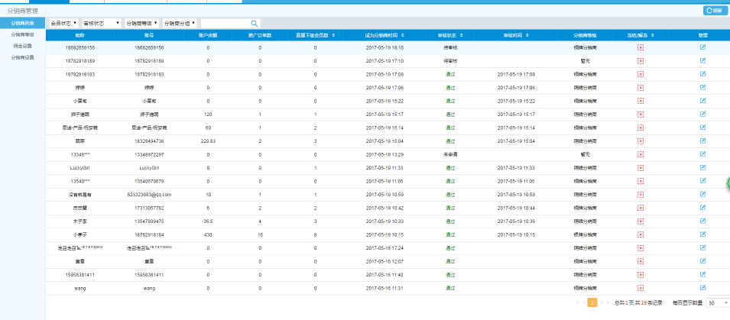Click edit icon for account 18682659156
This screenshot has width=730, height=320.
(x=702, y=47)
